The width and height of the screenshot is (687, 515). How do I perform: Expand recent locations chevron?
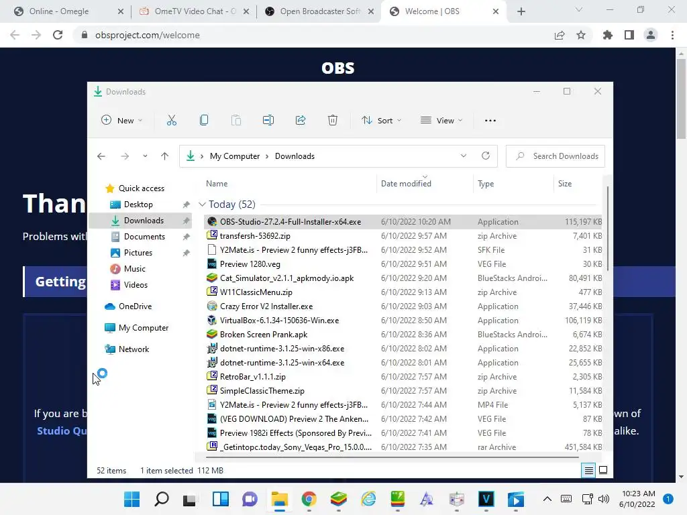pos(145,156)
